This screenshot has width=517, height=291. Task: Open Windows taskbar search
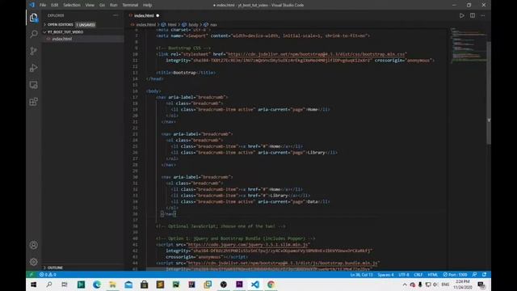click(x=49, y=285)
